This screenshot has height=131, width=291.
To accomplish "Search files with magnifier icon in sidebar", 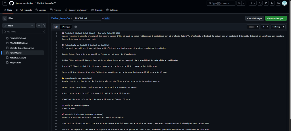I will (x=44, y=26).
